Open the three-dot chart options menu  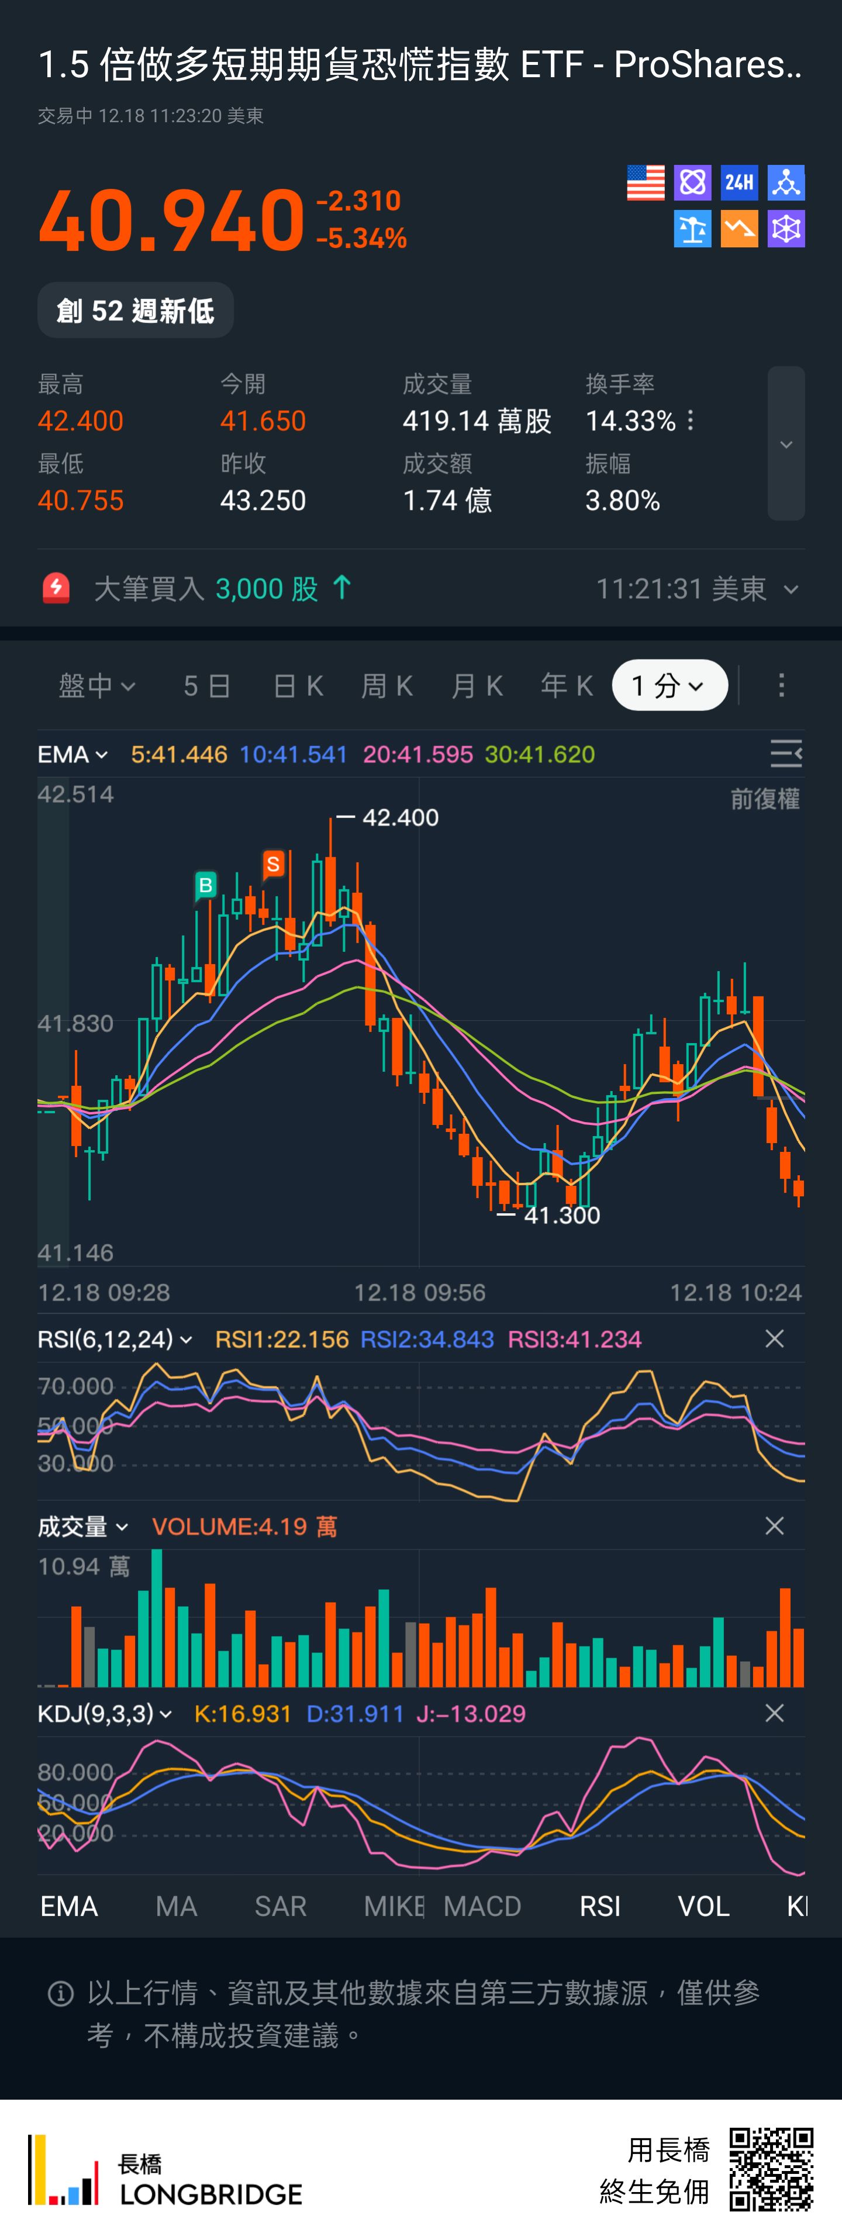click(x=781, y=685)
